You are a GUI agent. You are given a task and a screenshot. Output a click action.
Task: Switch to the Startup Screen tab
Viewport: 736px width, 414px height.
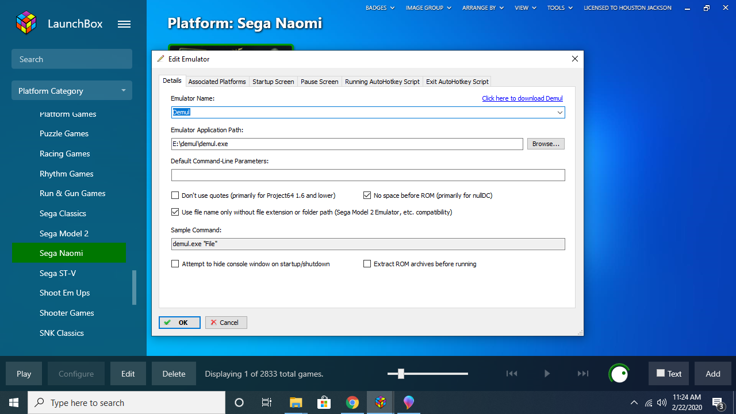(273, 82)
